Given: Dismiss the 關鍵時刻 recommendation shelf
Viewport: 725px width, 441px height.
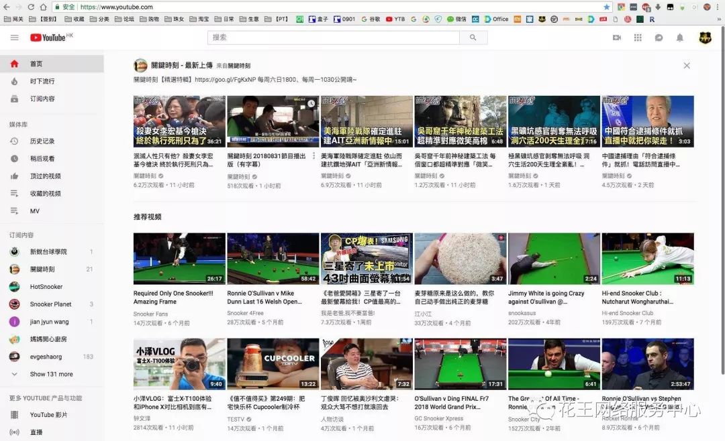Looking at the screenshot, I should click(687, 66).
